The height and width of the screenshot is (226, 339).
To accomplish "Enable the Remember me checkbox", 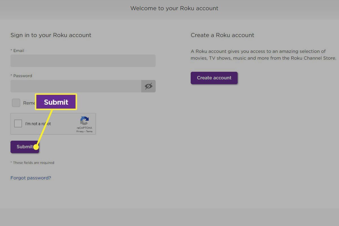I will (16, 103).
